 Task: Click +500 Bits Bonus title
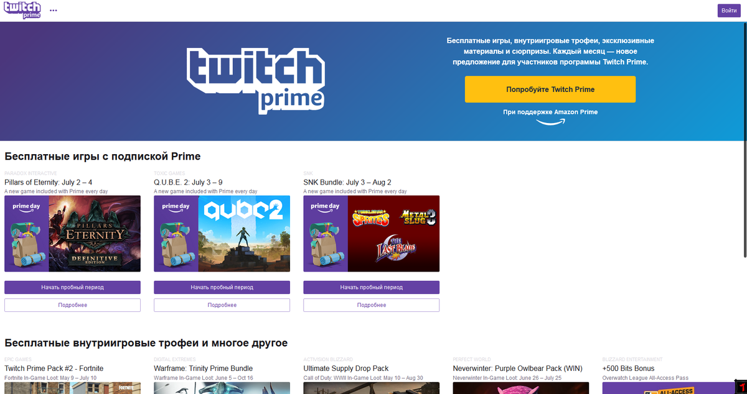[628, 369]
